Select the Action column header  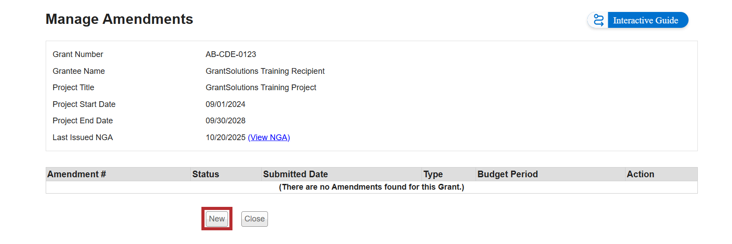click(x=640, y=174)
